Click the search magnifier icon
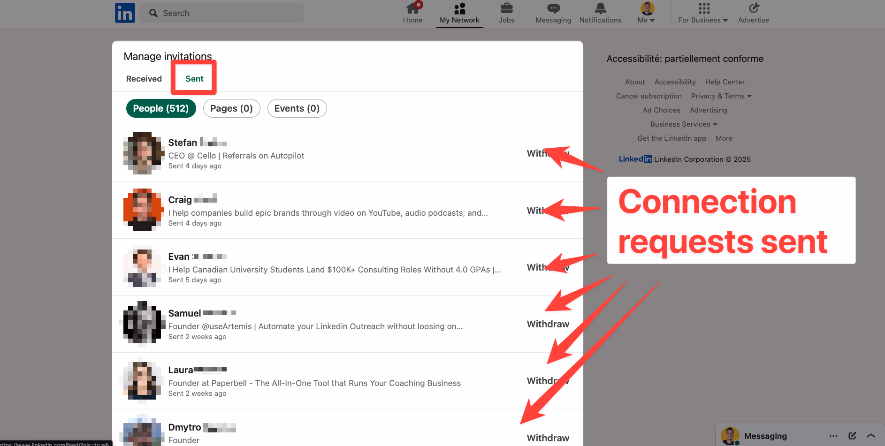The width and height of the screenshot is (885, 446). [153, 13]
